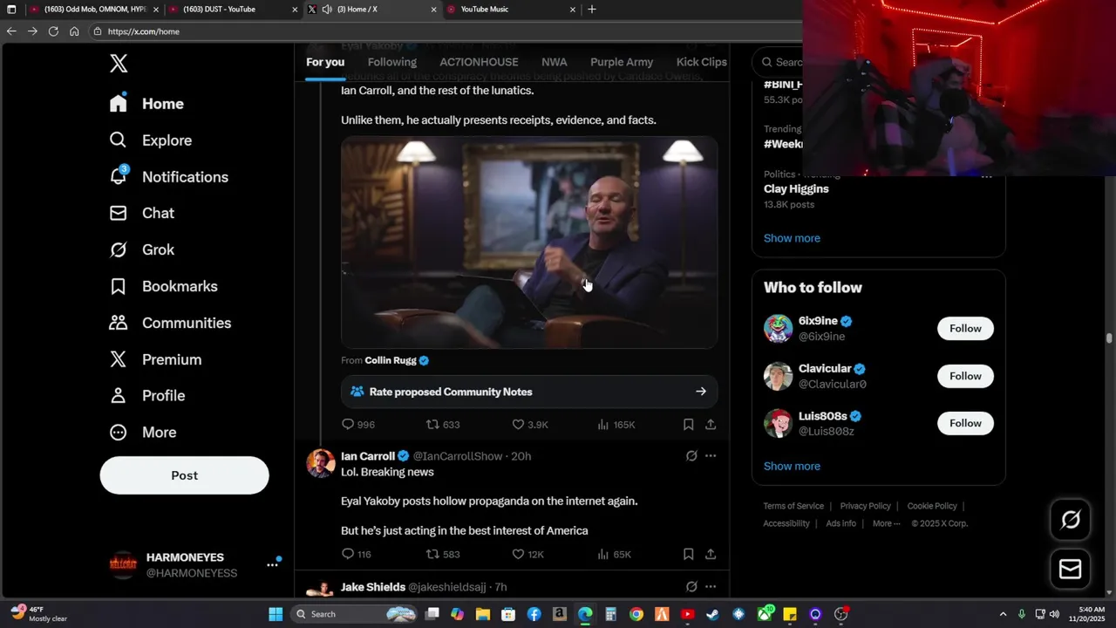Reply to Ian Carroll's post
Screen dimensions: 1116x628
356,555
